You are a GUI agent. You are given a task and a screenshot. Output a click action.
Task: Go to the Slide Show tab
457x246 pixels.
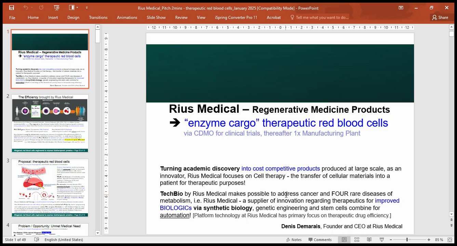pyautogui.click(x=156, y=17)
